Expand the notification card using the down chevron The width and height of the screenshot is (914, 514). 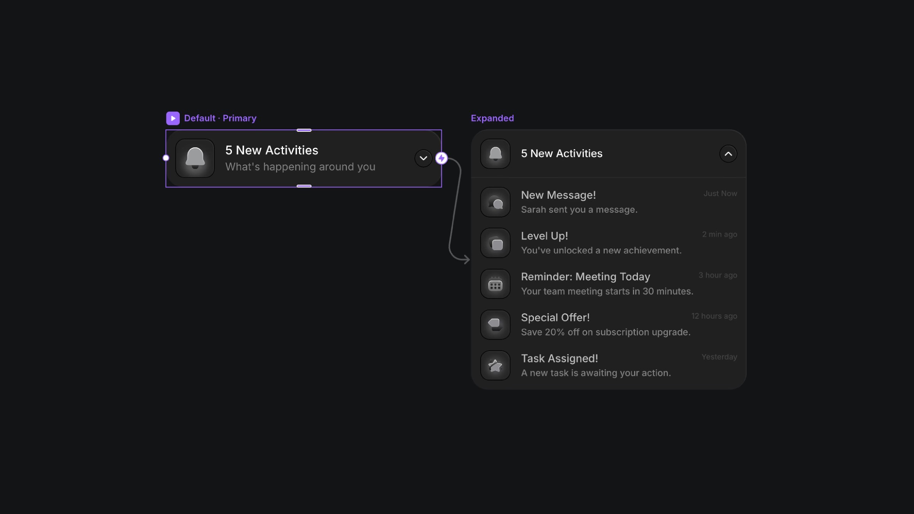(423, 158)
